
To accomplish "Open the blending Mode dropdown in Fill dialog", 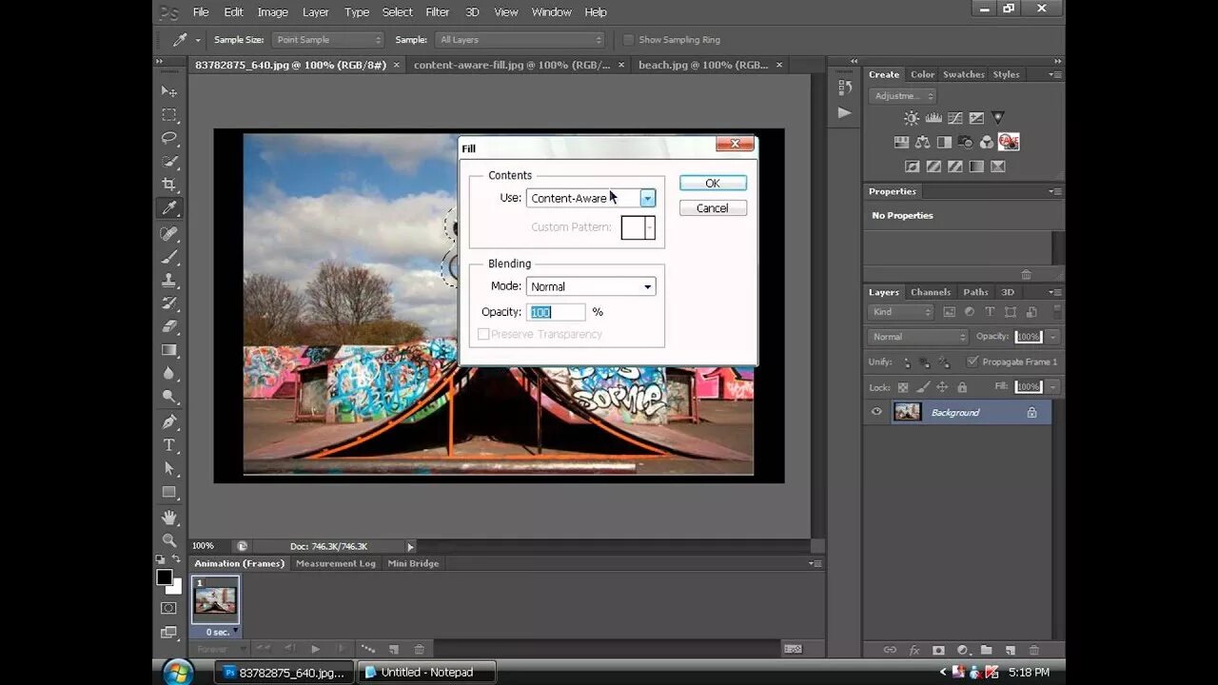I will pyautogui.click(x=591, y=286).
